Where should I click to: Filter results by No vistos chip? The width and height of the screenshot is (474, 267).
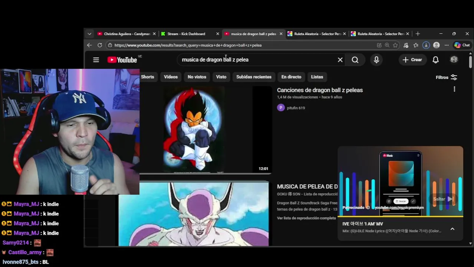point(197,77)
